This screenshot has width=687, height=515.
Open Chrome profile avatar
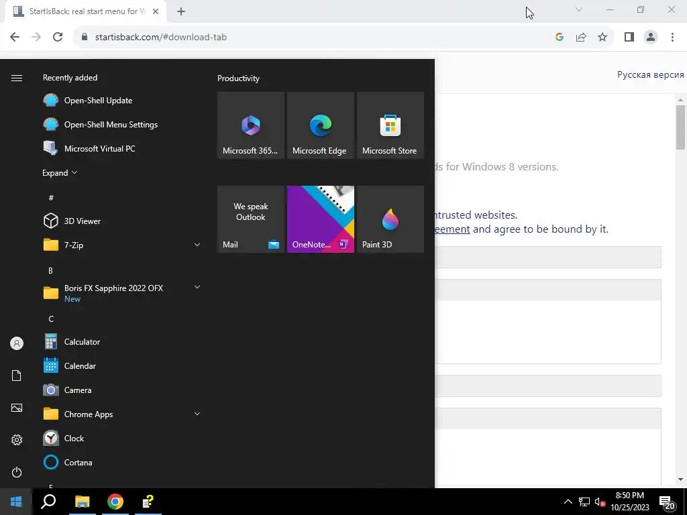point(651,38)
